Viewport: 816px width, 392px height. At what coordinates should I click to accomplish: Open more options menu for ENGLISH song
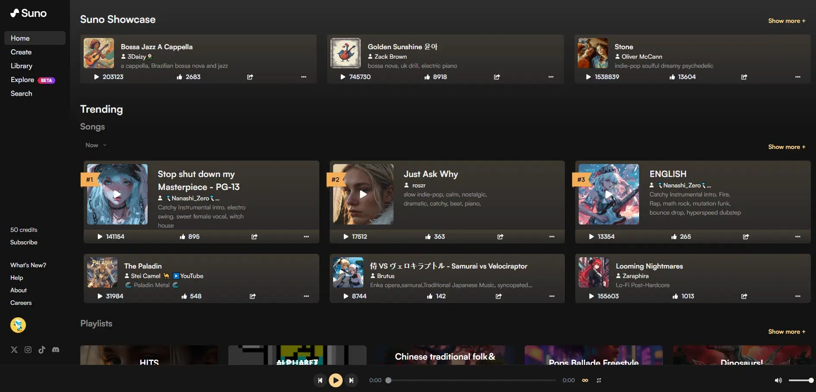(797, 237)
